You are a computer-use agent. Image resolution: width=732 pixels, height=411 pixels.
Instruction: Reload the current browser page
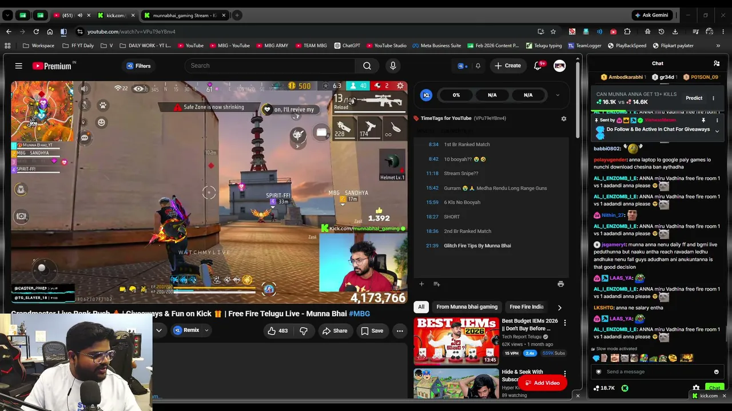(36, 31)
